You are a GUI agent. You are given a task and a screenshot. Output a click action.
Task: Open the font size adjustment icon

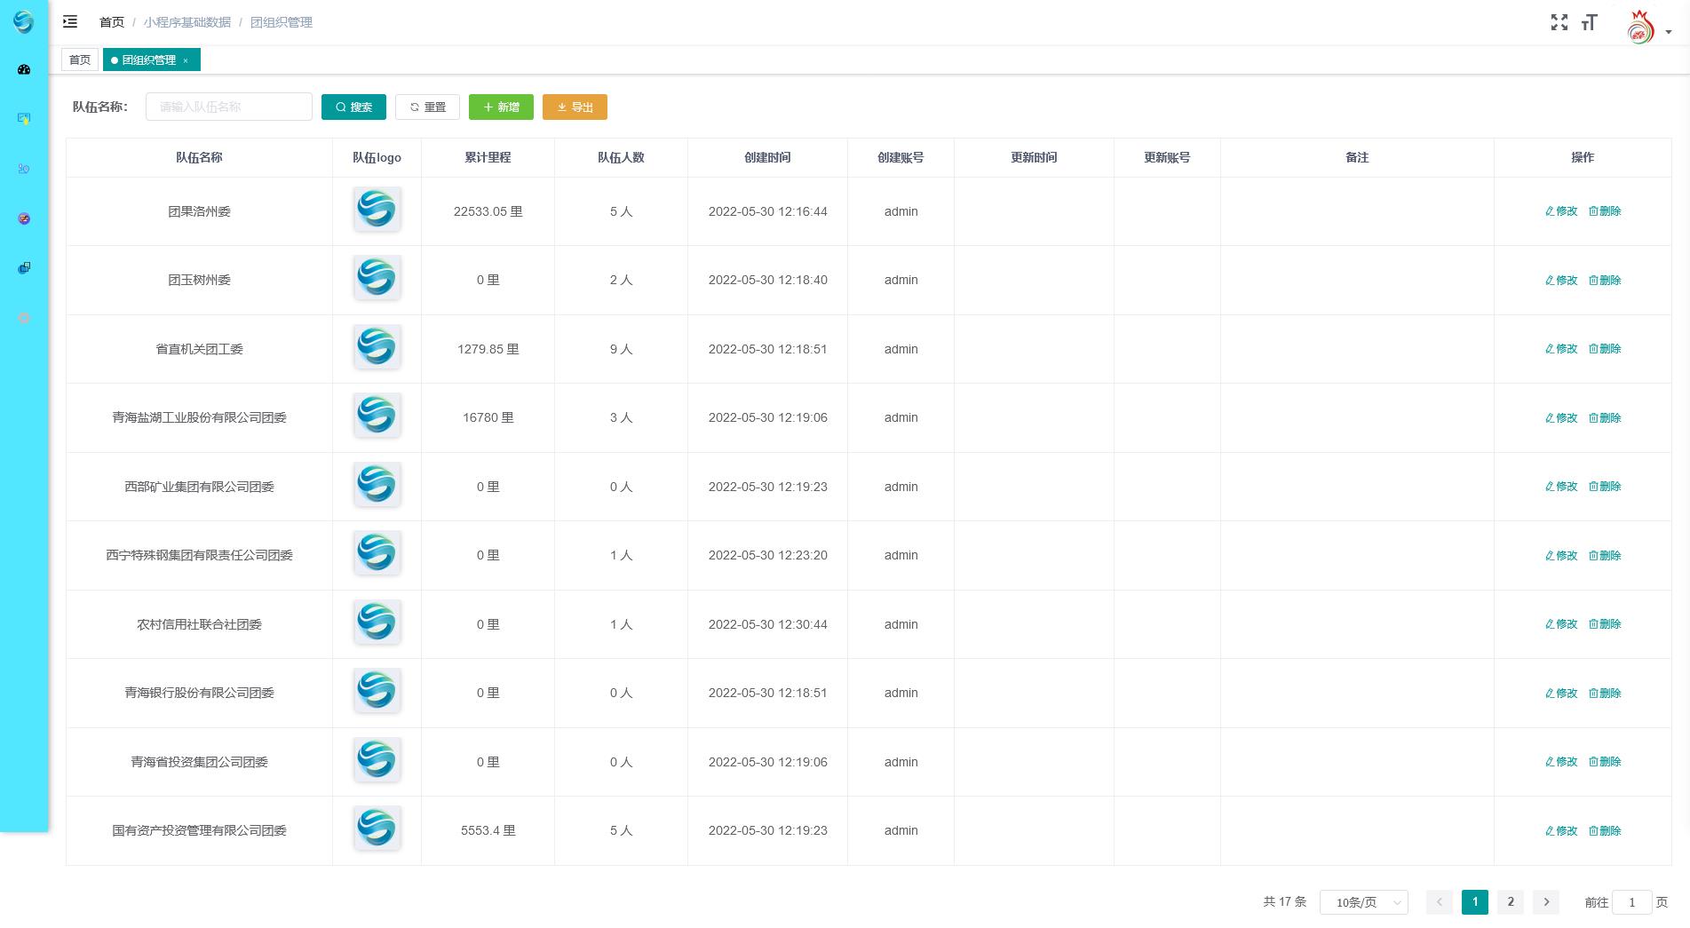1589,23
